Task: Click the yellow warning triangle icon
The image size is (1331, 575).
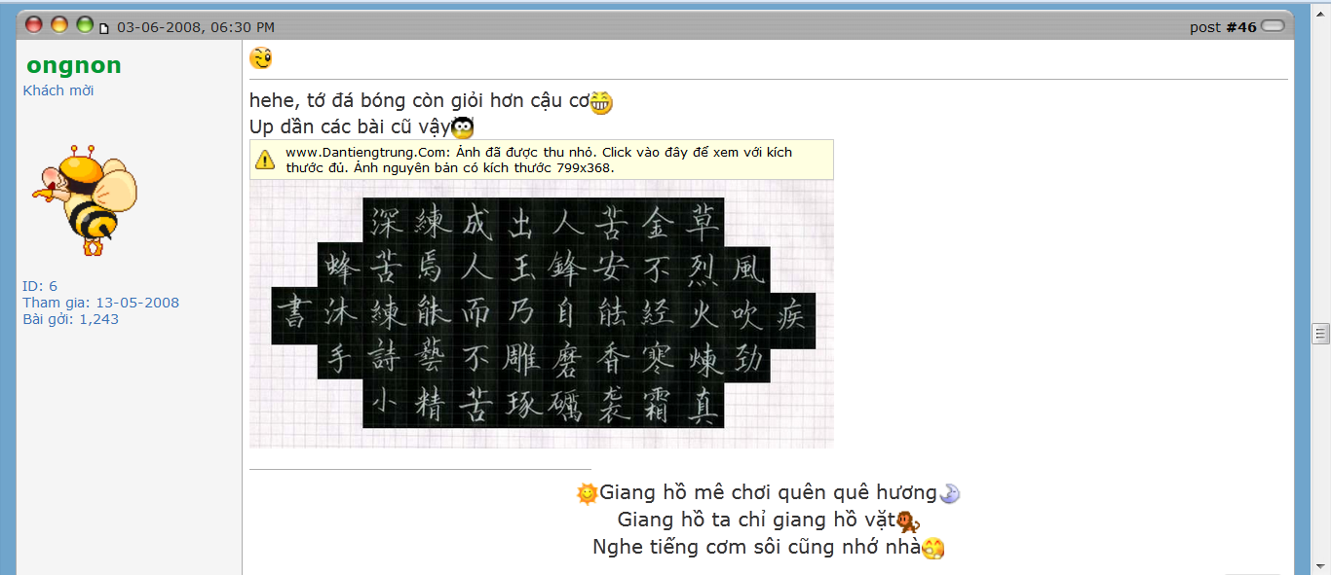Action: tap(265, 160)
